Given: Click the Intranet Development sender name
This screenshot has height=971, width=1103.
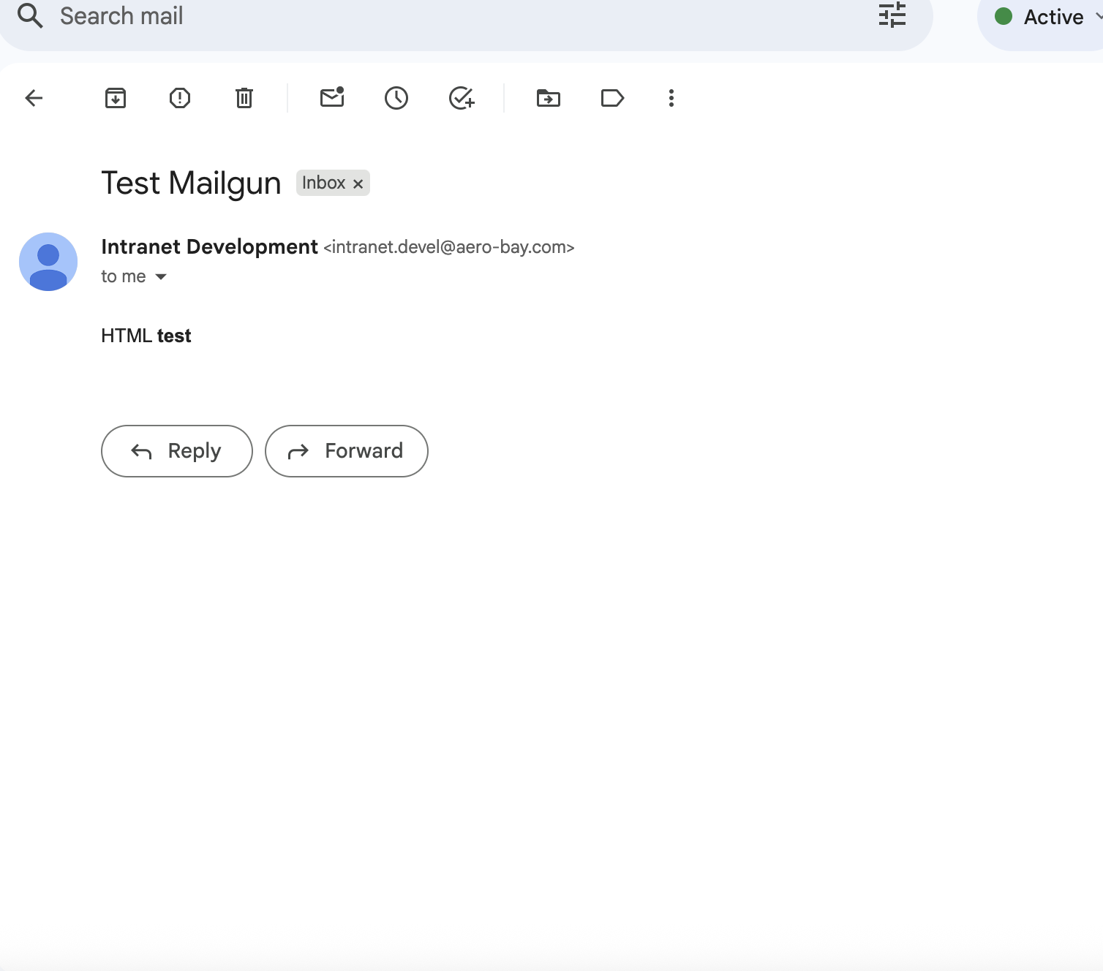Looking at the screenshot, I should 209,247.
